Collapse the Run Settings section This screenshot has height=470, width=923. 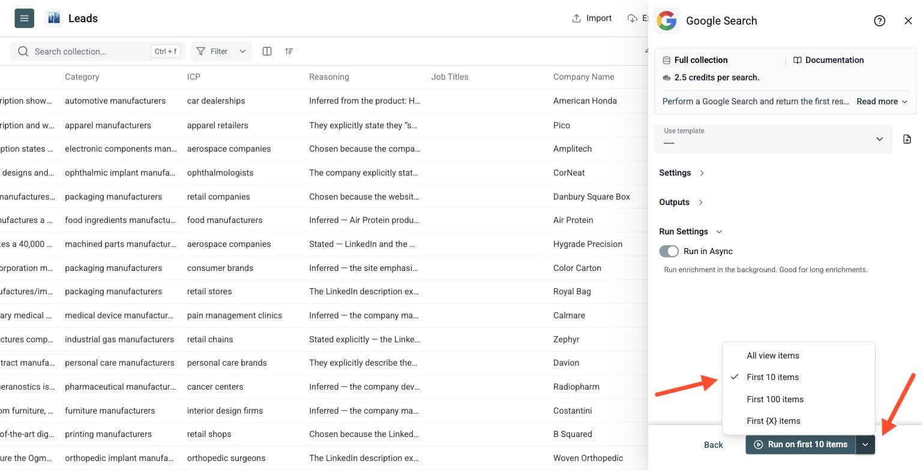pyautogui.click(x=691, y=231)
